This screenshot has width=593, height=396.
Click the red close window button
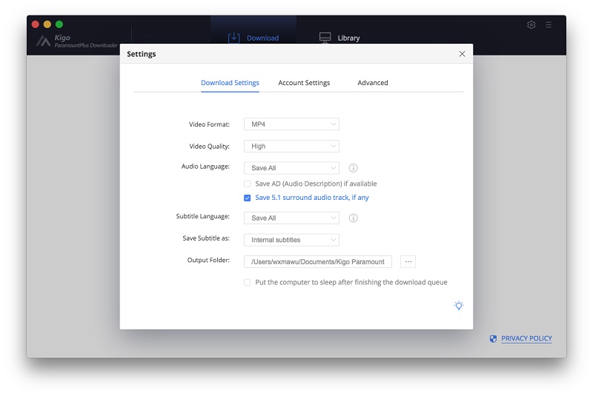36,24
